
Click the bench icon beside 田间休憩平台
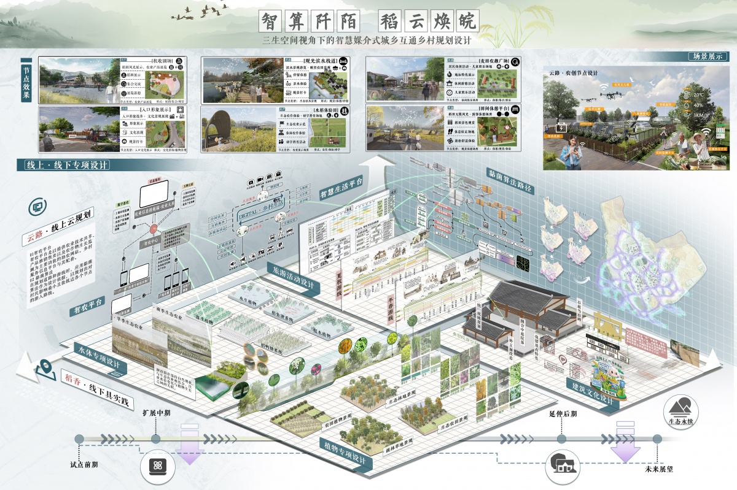[516, 109]
